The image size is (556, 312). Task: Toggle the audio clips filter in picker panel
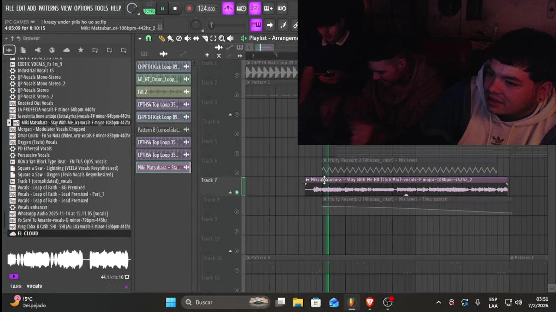[x=163, y=54]
